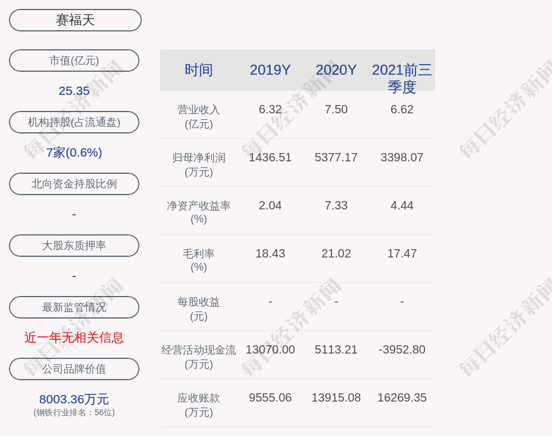Viewport: 552px width, 436px height.
Task: Click receivables value 16269.35
Action: [x=402, y=397]
